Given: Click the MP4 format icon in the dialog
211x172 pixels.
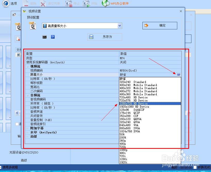Looking at the screenshot, I should coord(32,25).
